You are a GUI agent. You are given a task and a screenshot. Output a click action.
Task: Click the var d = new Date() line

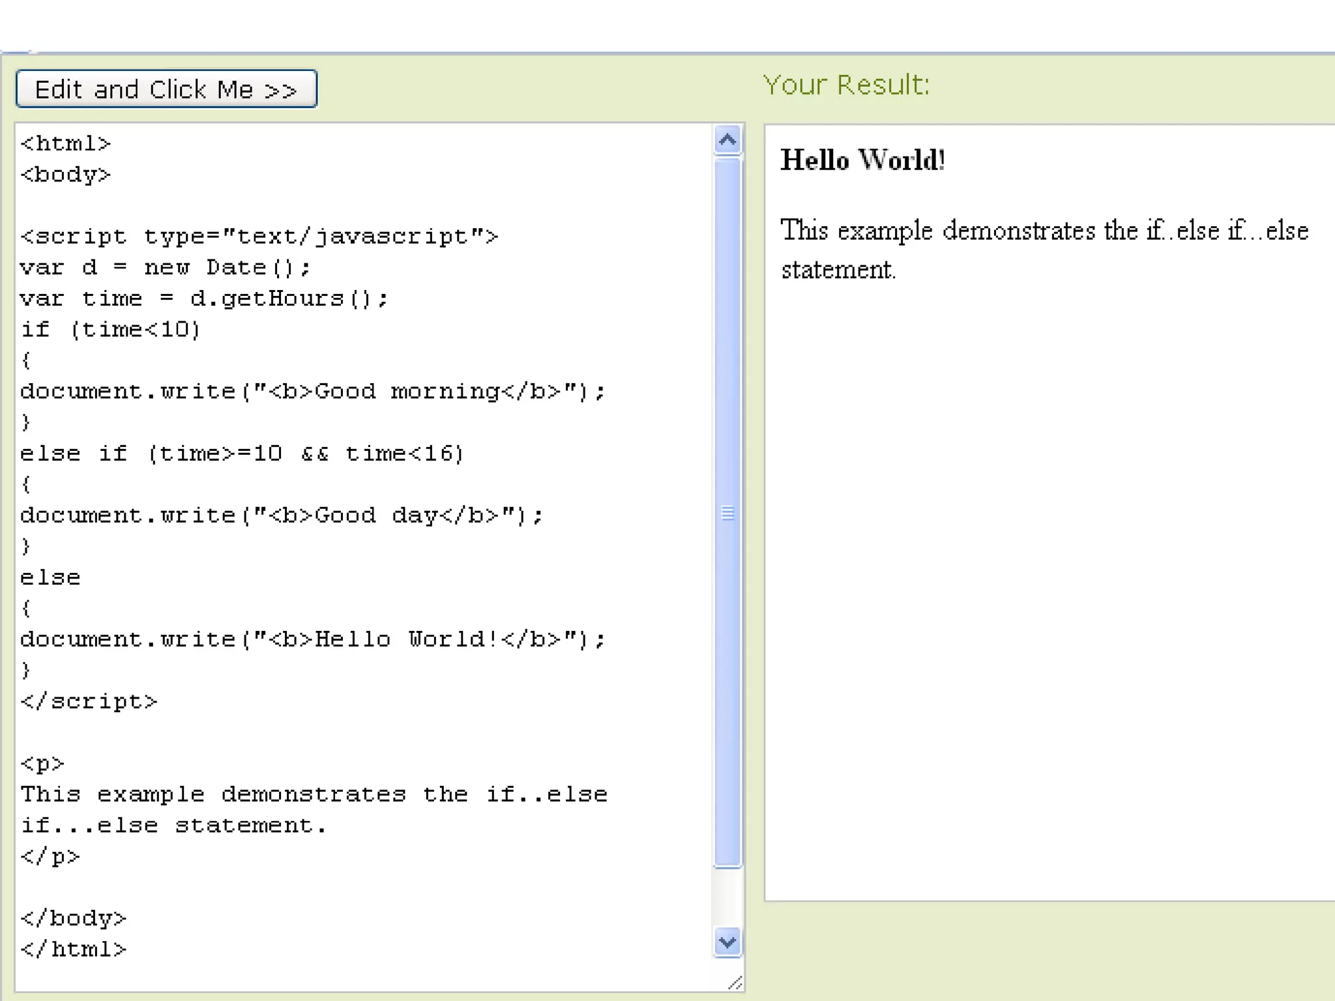[166, 267]
